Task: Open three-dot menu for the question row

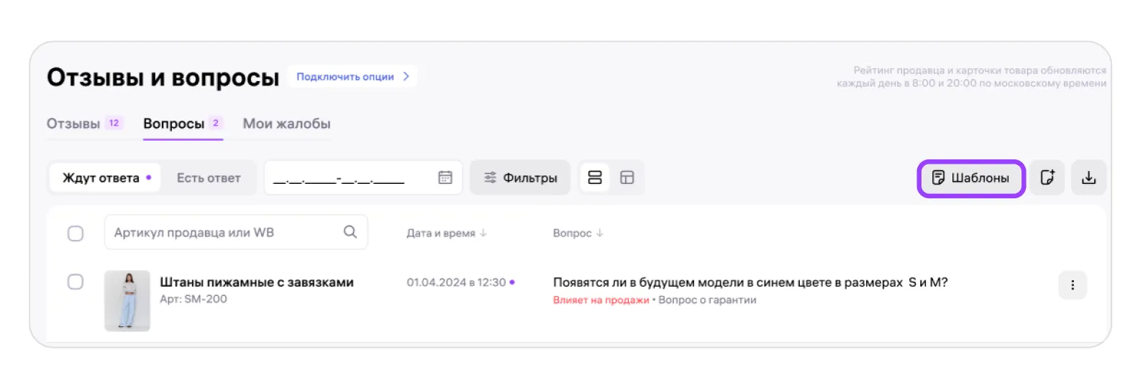Action: point(1072,285)
